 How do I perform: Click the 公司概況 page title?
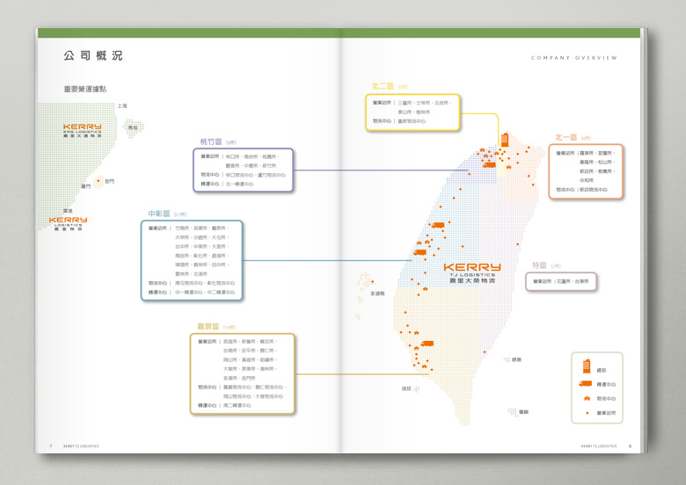[x=93, y=55]
